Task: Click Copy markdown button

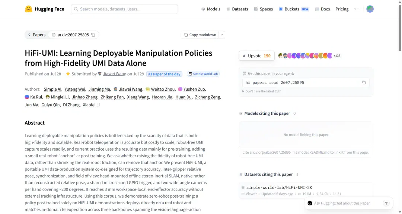Action: click(x=200, y=35)
